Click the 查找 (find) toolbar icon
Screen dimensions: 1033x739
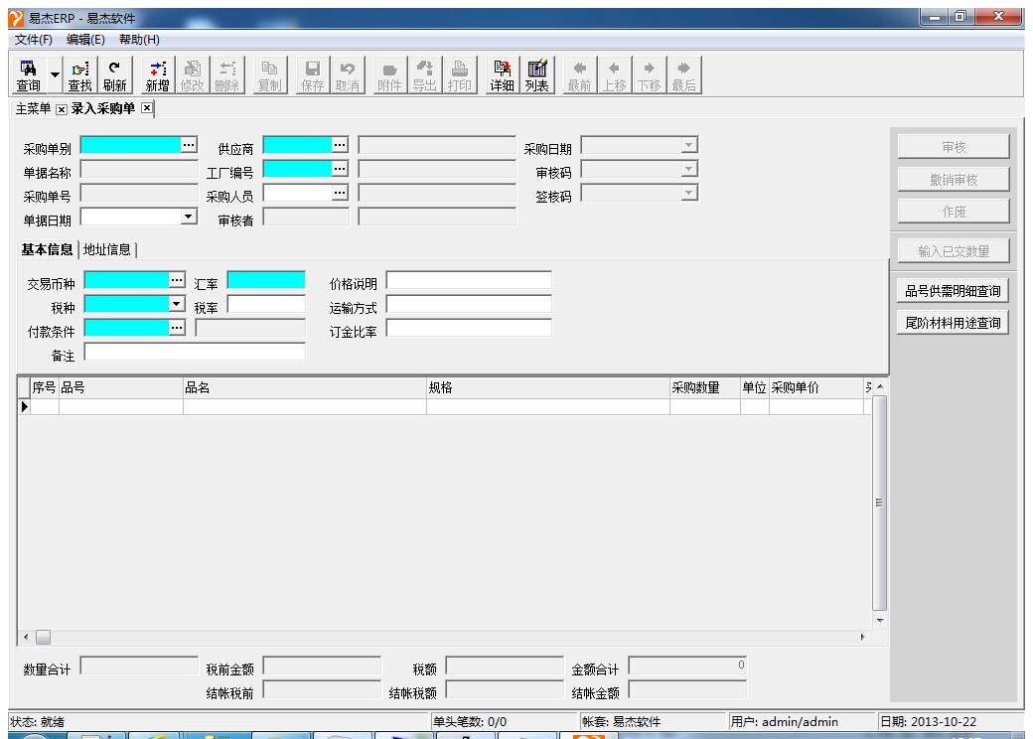coord(79,74)
